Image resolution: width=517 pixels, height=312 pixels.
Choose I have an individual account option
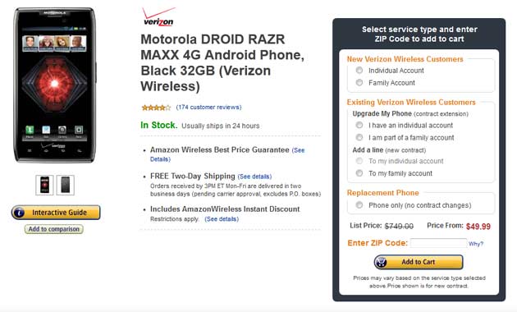coord(359,125)
